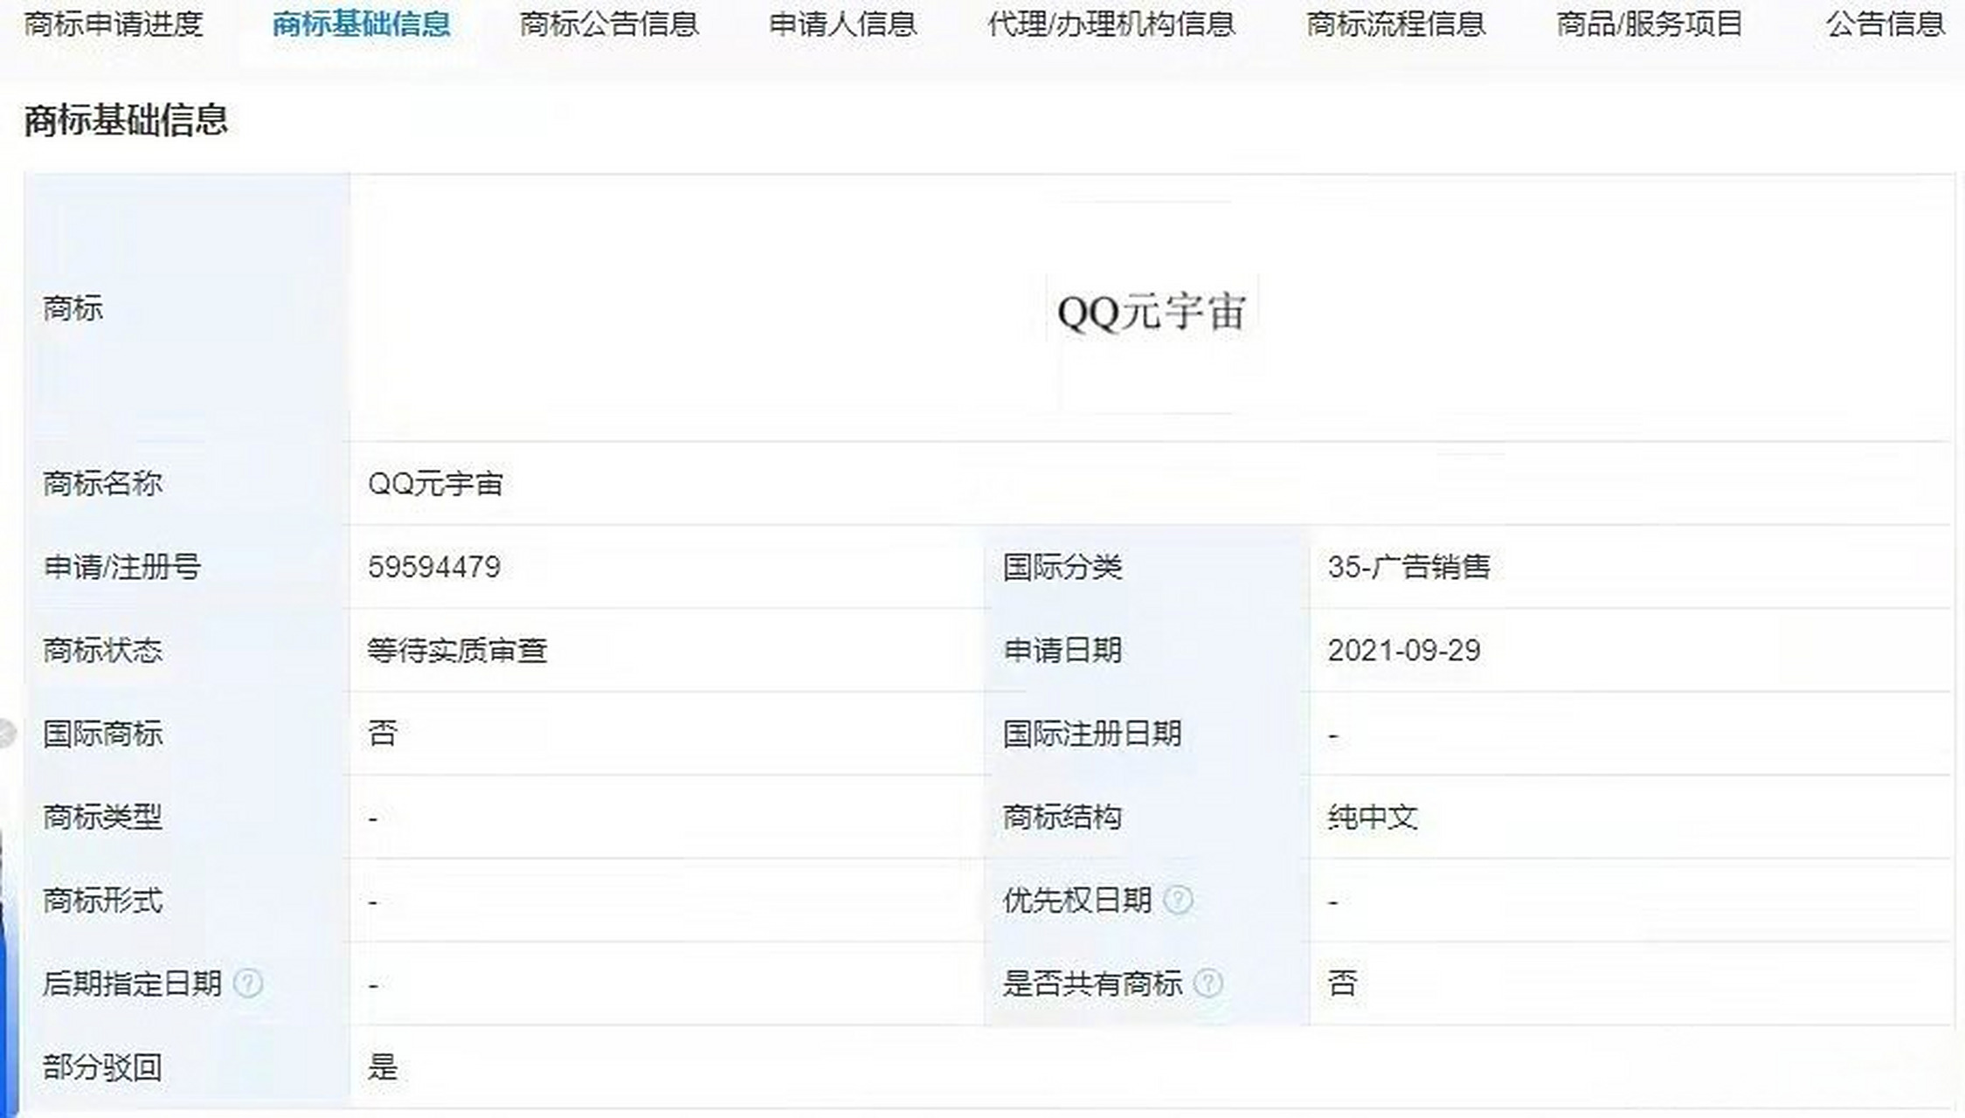Image resolution: width=1965 pixels, height=1118 pixels.
Task: Click the structure value 纯中文
Action: [x=1372, y=818]
